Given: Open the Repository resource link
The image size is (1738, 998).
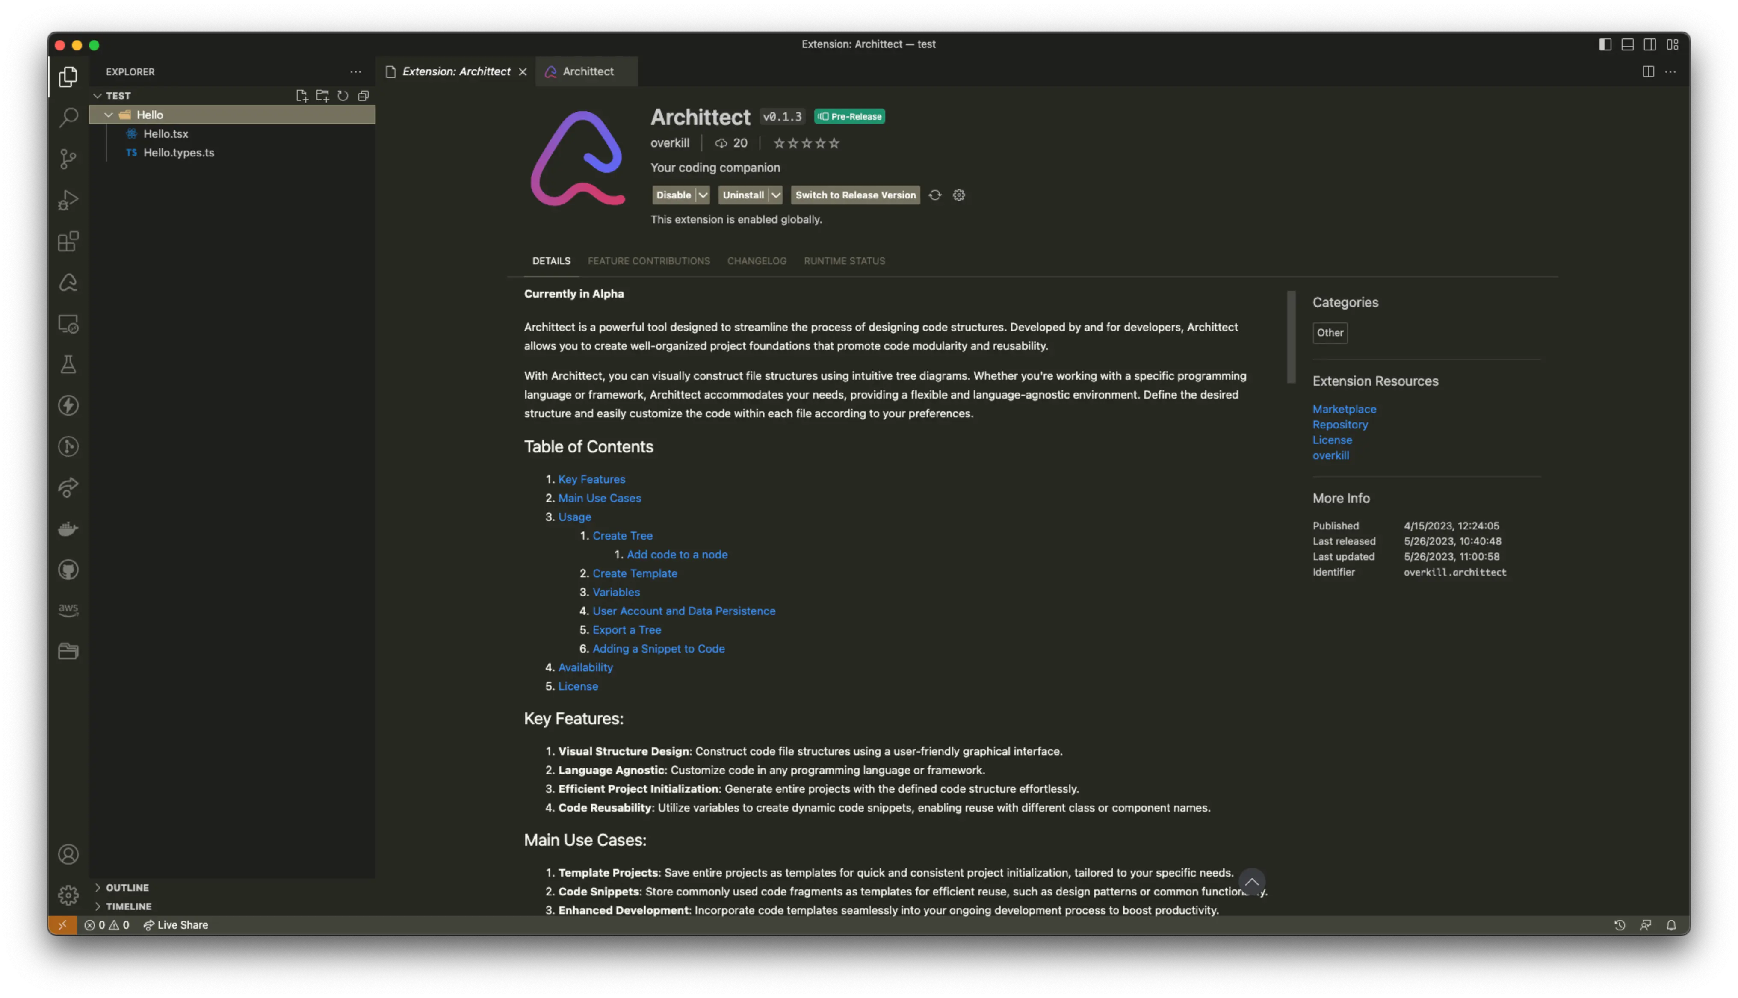Looking at the screenshot, I should tap(1340, 424).
